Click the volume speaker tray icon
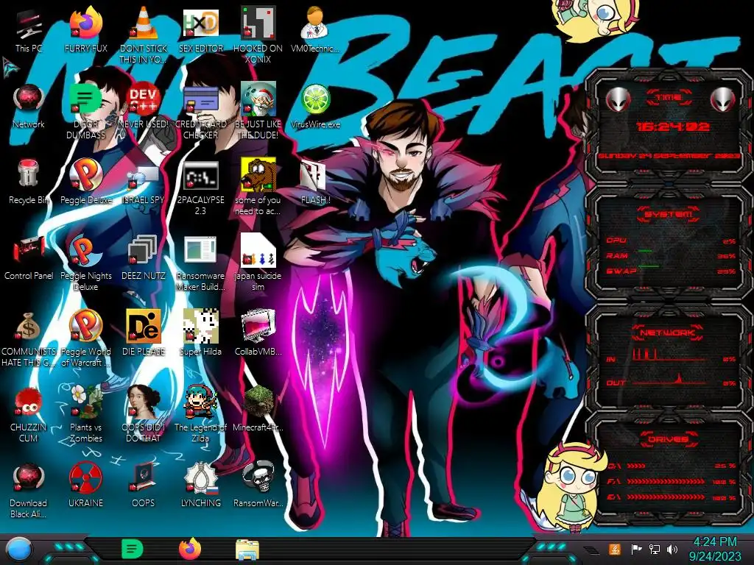754x565 pixels. [672, 549]
